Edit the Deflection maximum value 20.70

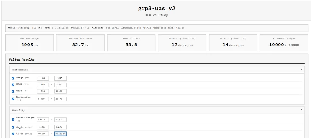tap(60, 99)
